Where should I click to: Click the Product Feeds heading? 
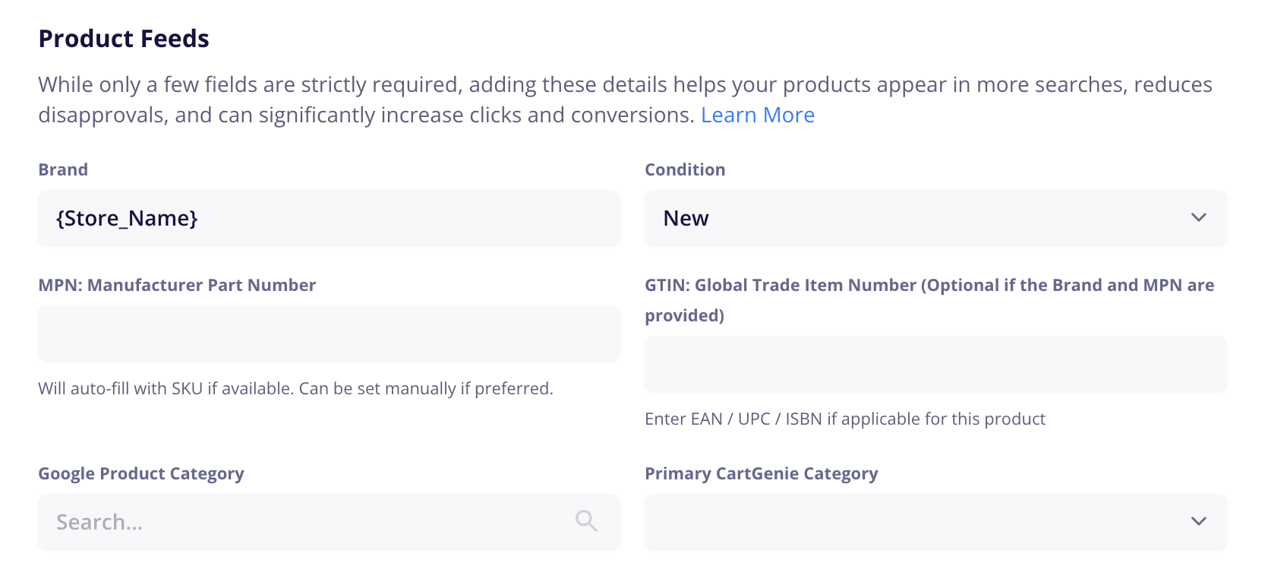tap(124, 39)
